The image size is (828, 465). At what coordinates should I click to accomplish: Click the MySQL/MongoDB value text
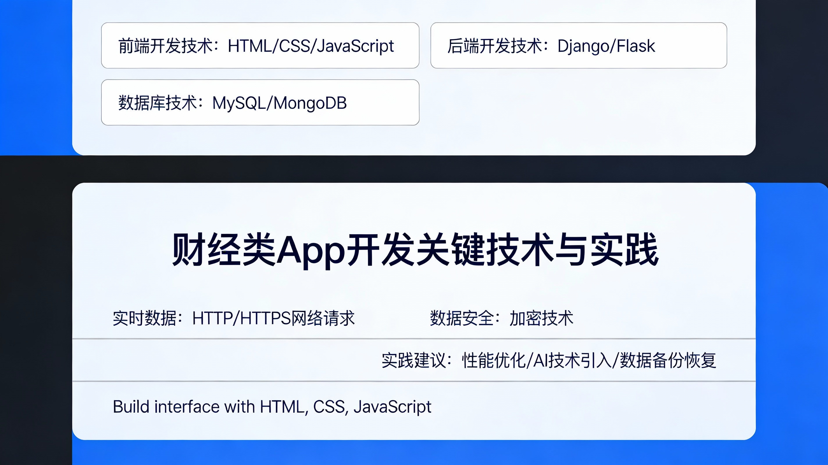[281, 103]
